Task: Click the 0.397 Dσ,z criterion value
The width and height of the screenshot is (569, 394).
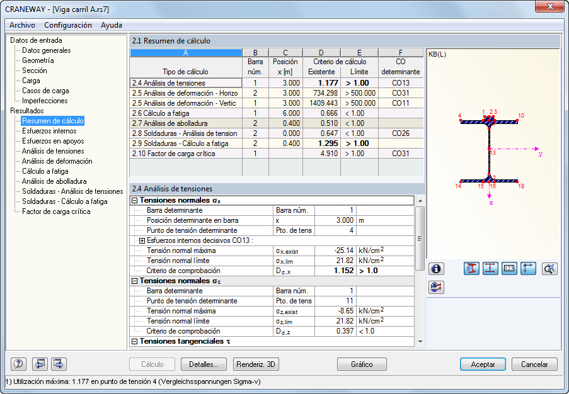Action: (x=335, y=331)
